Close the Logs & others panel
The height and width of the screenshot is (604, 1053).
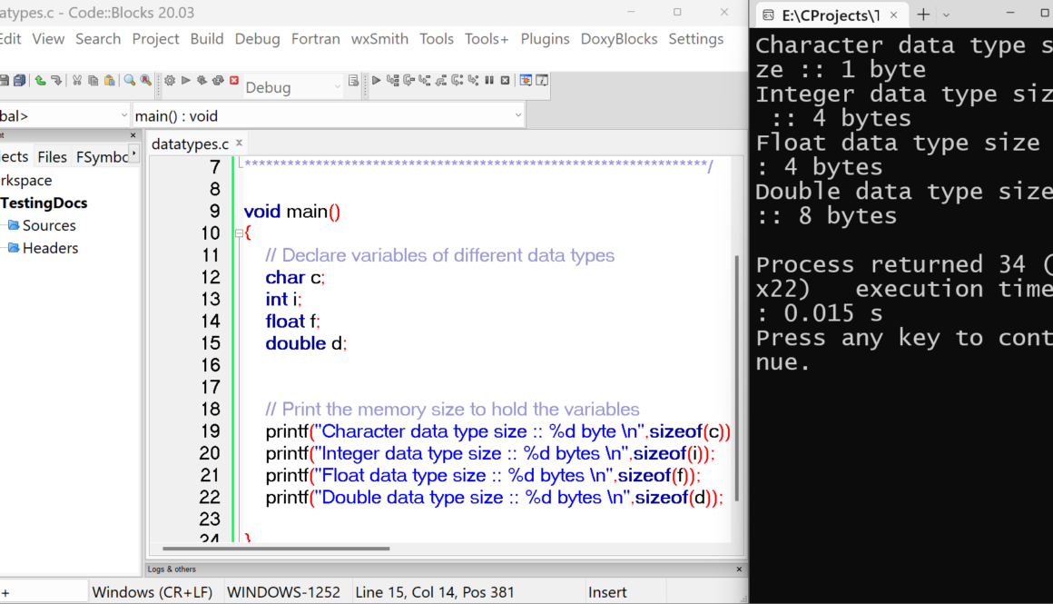pos(741,569)
